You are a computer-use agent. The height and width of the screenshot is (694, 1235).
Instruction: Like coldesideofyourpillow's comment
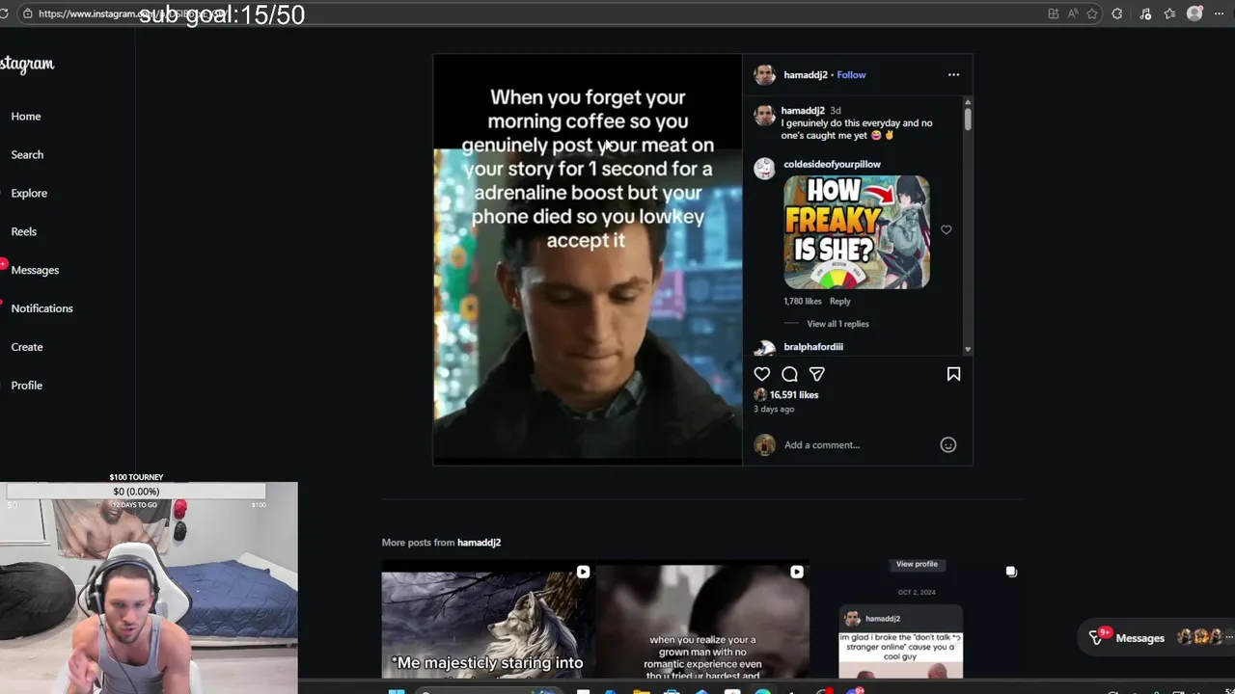click(946, 229)
